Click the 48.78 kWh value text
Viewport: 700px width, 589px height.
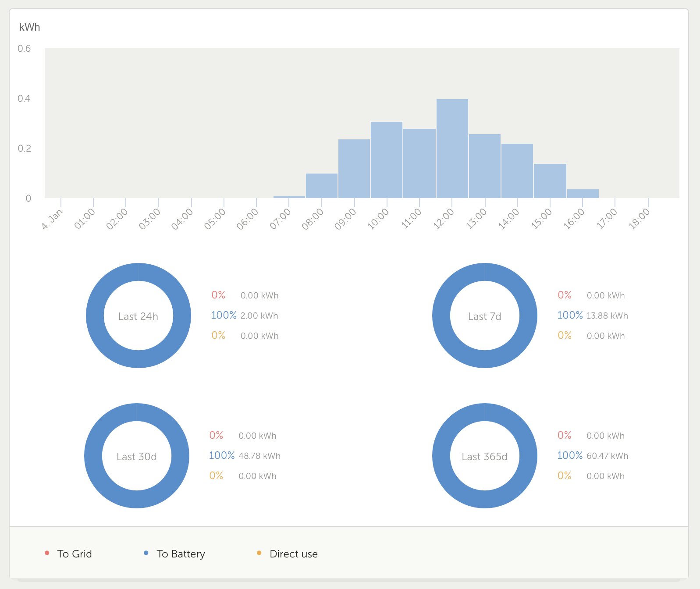(259, 456)
